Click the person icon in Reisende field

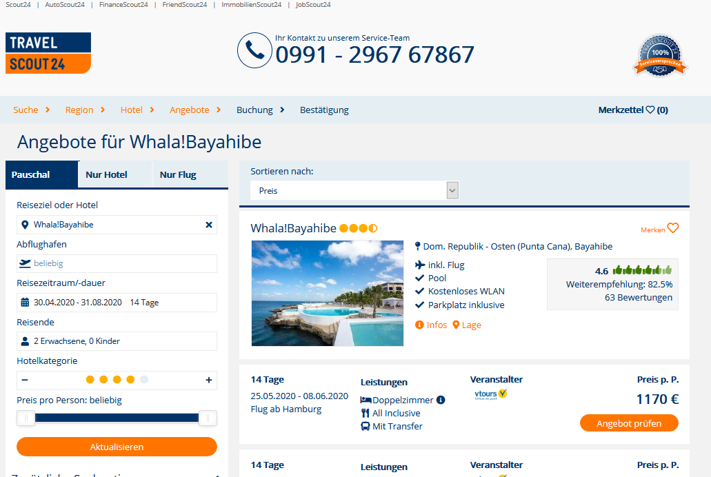[x=25, y=341]
